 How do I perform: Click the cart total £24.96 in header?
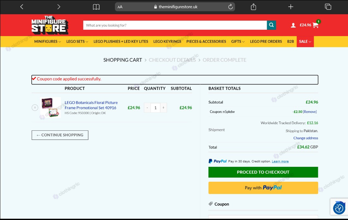pos(305,25)
